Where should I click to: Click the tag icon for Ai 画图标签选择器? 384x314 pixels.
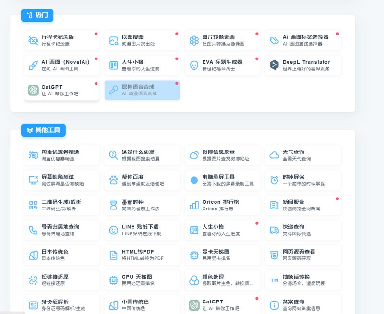275,41
